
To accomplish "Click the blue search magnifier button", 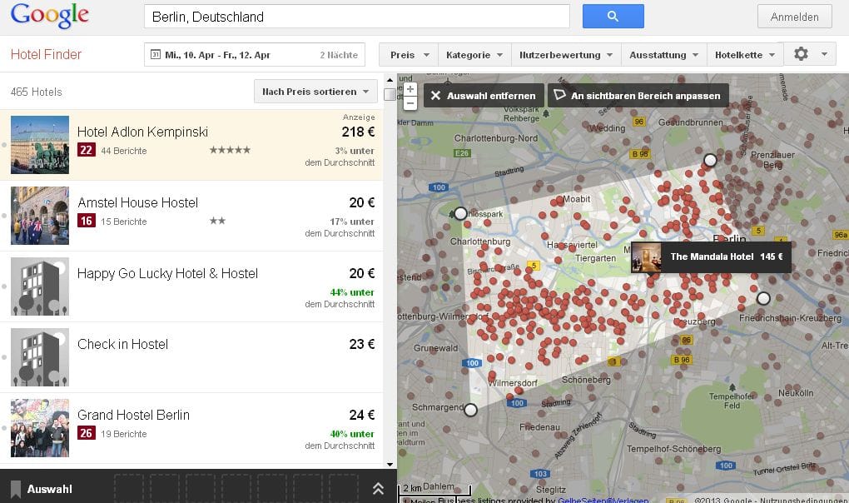I will point(613,17).
